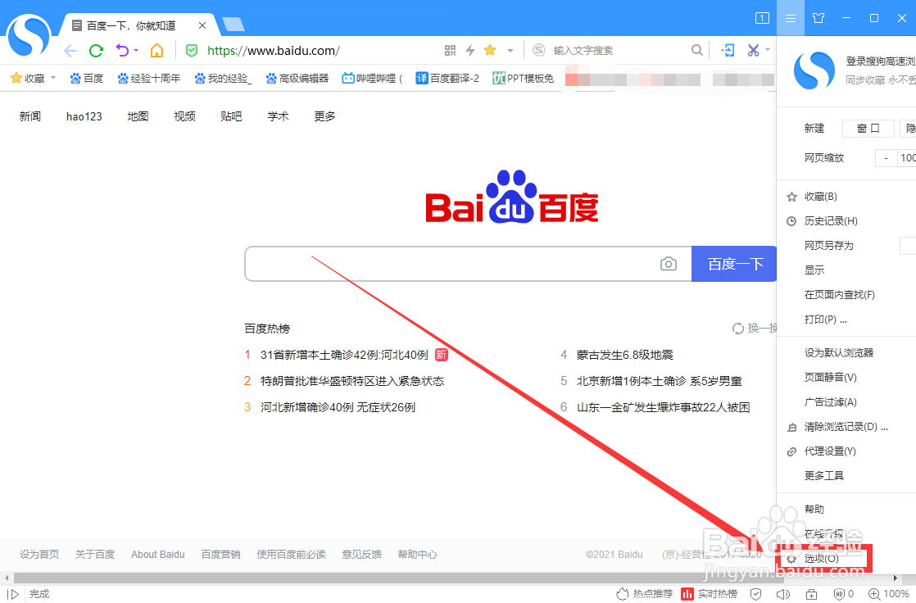Screen dimensions: 916x603
Task: Expand the 收藏 favorites dropdown
Action: (x=53, y=77)
